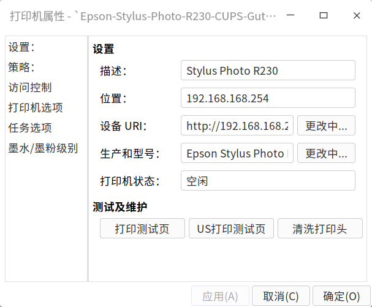Click 更改中 button next to 生产和型号

(x=326, y=153)
